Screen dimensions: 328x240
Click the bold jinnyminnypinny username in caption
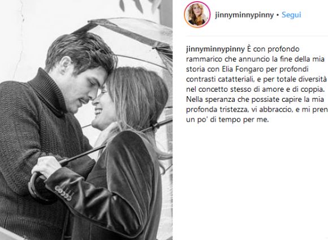(x=215, y=49)
